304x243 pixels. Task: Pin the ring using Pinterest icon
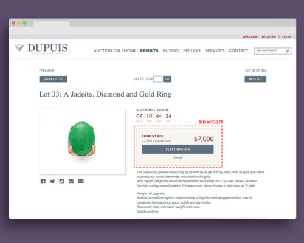pyautogui.click(x=71, y=181)
